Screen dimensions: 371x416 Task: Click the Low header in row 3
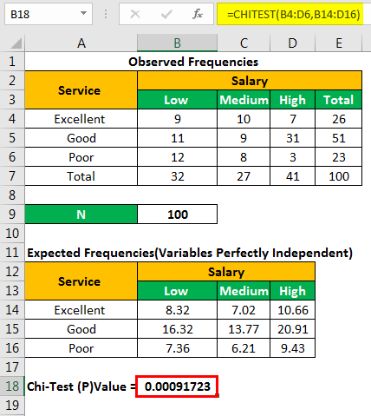point(177,100)
